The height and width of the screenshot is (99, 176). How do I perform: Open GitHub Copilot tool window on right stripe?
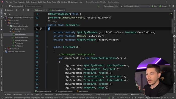(174, 41)
